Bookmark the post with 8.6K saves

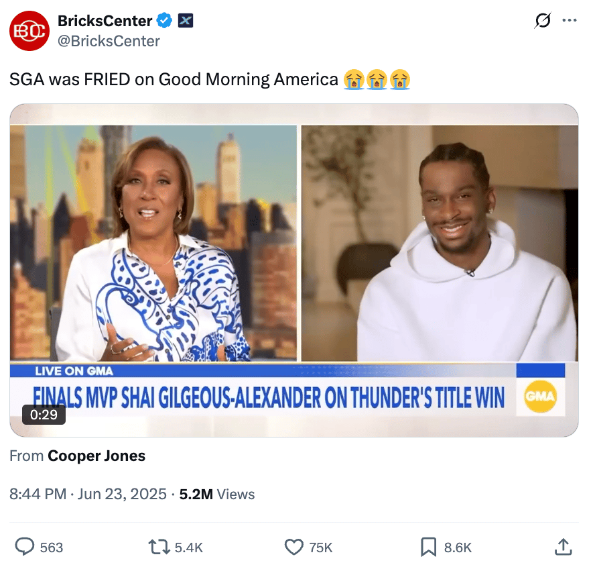click(428, 548)
